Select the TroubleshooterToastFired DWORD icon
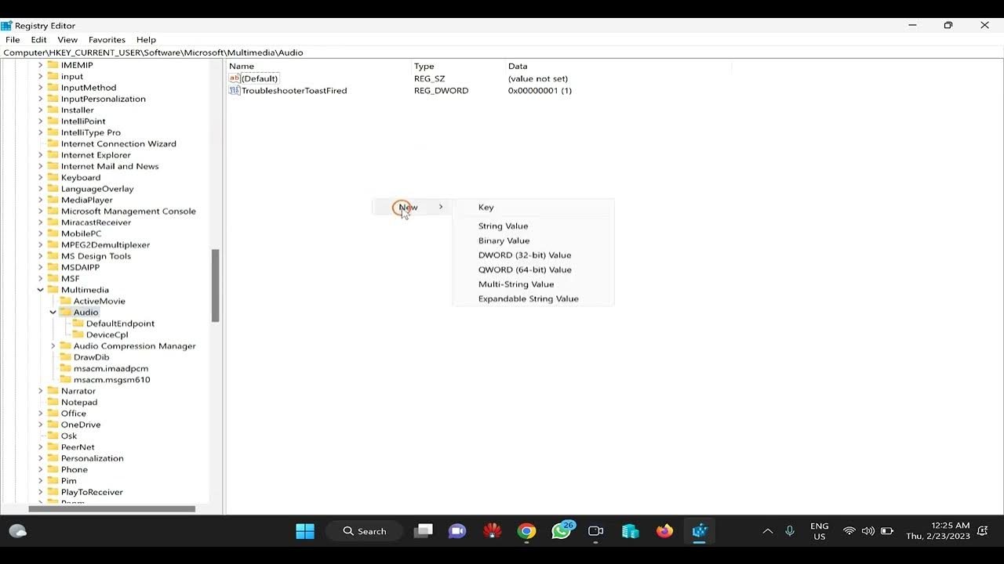The height and width of the screenshot is (564, 1004). [x=234, y=91]
